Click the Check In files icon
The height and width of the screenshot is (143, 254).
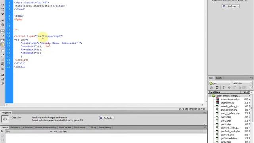pos(239,87)
